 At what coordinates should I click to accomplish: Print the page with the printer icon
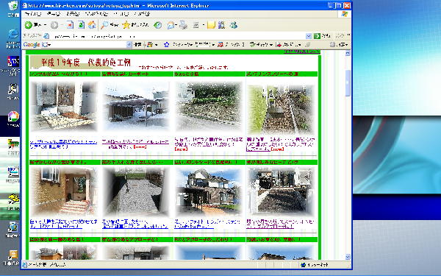coord(183,25)
